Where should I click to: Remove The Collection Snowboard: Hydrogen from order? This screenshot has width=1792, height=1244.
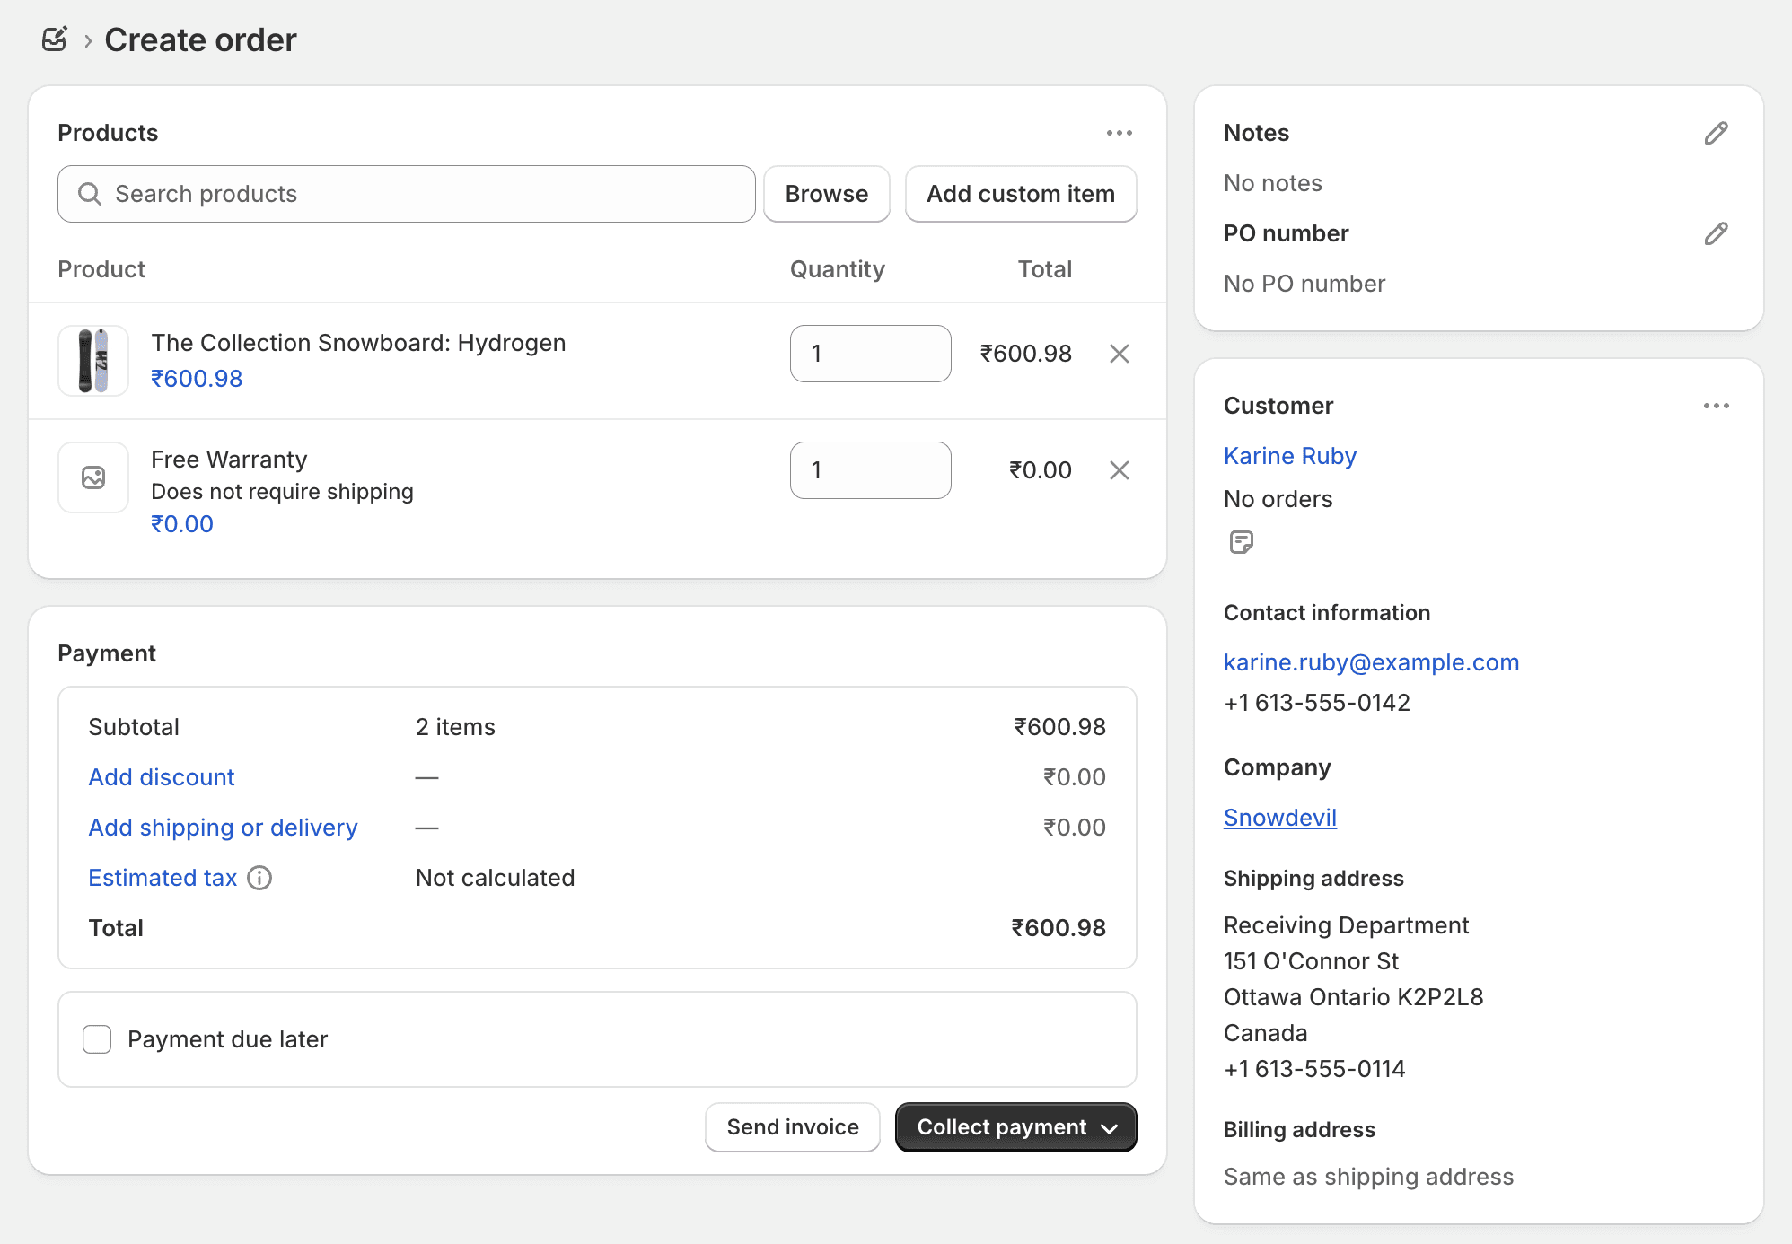(1119, 354)
